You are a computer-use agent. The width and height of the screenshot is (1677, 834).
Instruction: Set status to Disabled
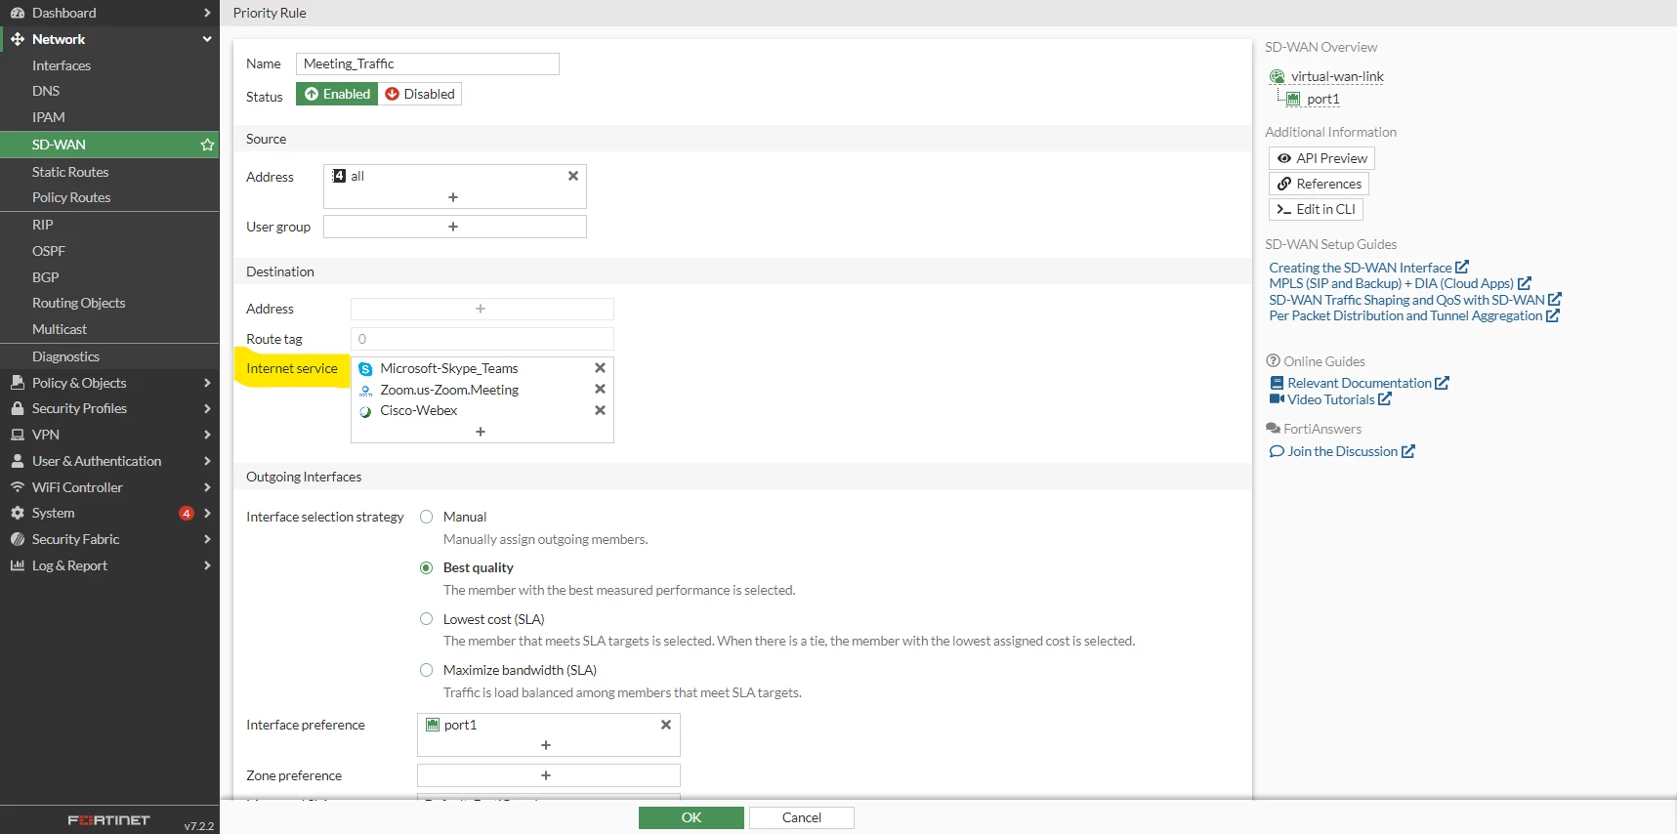[420, 94]
